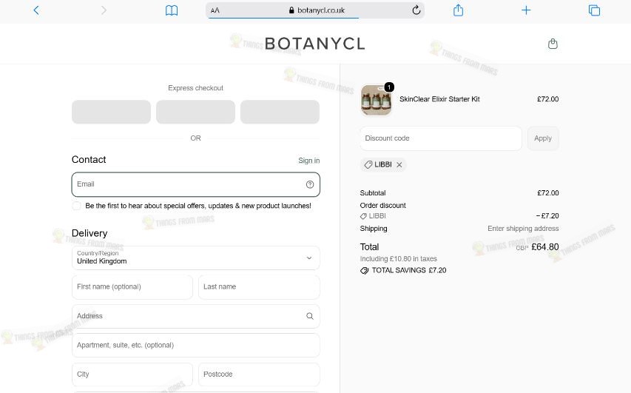Open the Safari bookmarks book icon
Screen dimensions: 631x393
click(172, 10)
